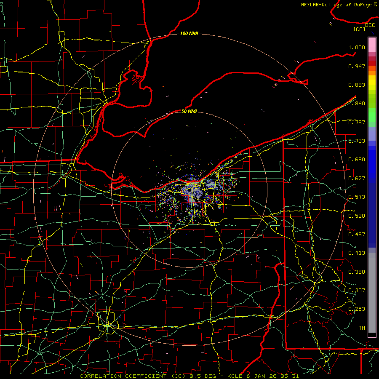Click the TH threshold label
Viewport: 379px width, 379px height.
click(x=362, y=328)
